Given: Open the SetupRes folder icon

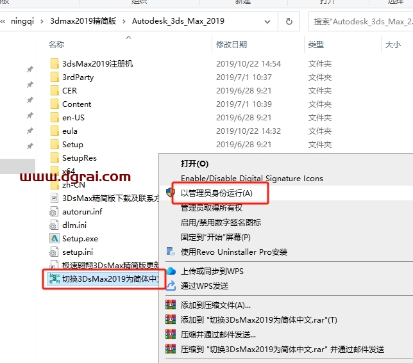Looking at the screenshot, I should click(55, 157).
